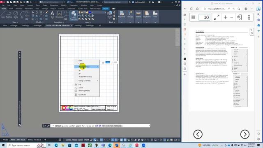Click the Undo arrow in quick access toolbar
Image resolution: width=263 pixels, height=148 pixels.
coord(31,2)
